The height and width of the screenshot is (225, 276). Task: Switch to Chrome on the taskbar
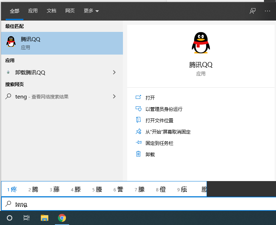(x=62, y=218)
